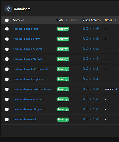This screenshot has width=119, height=142.
Task: Click healthy badge of nextcloud-aio-database
Action: click(63, 59)
